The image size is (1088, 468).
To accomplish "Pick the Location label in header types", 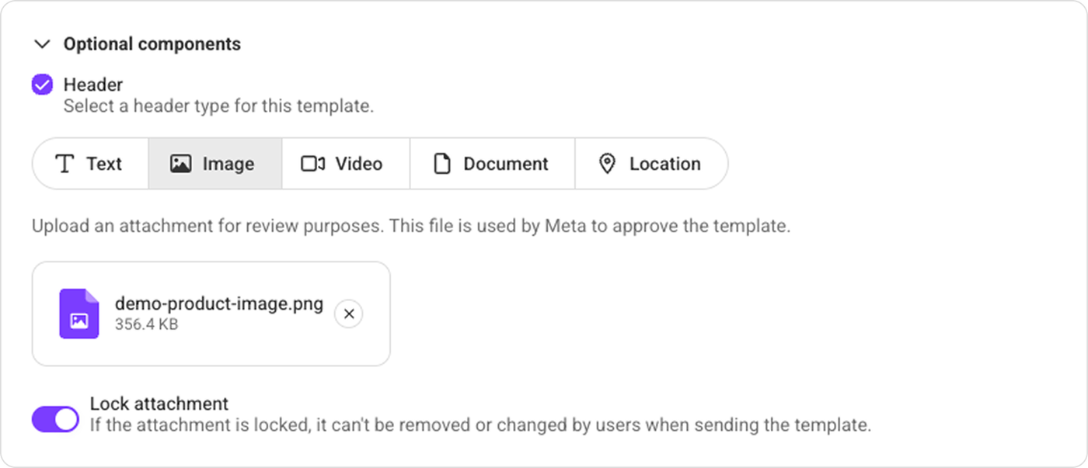I will (x=665, y=164).
